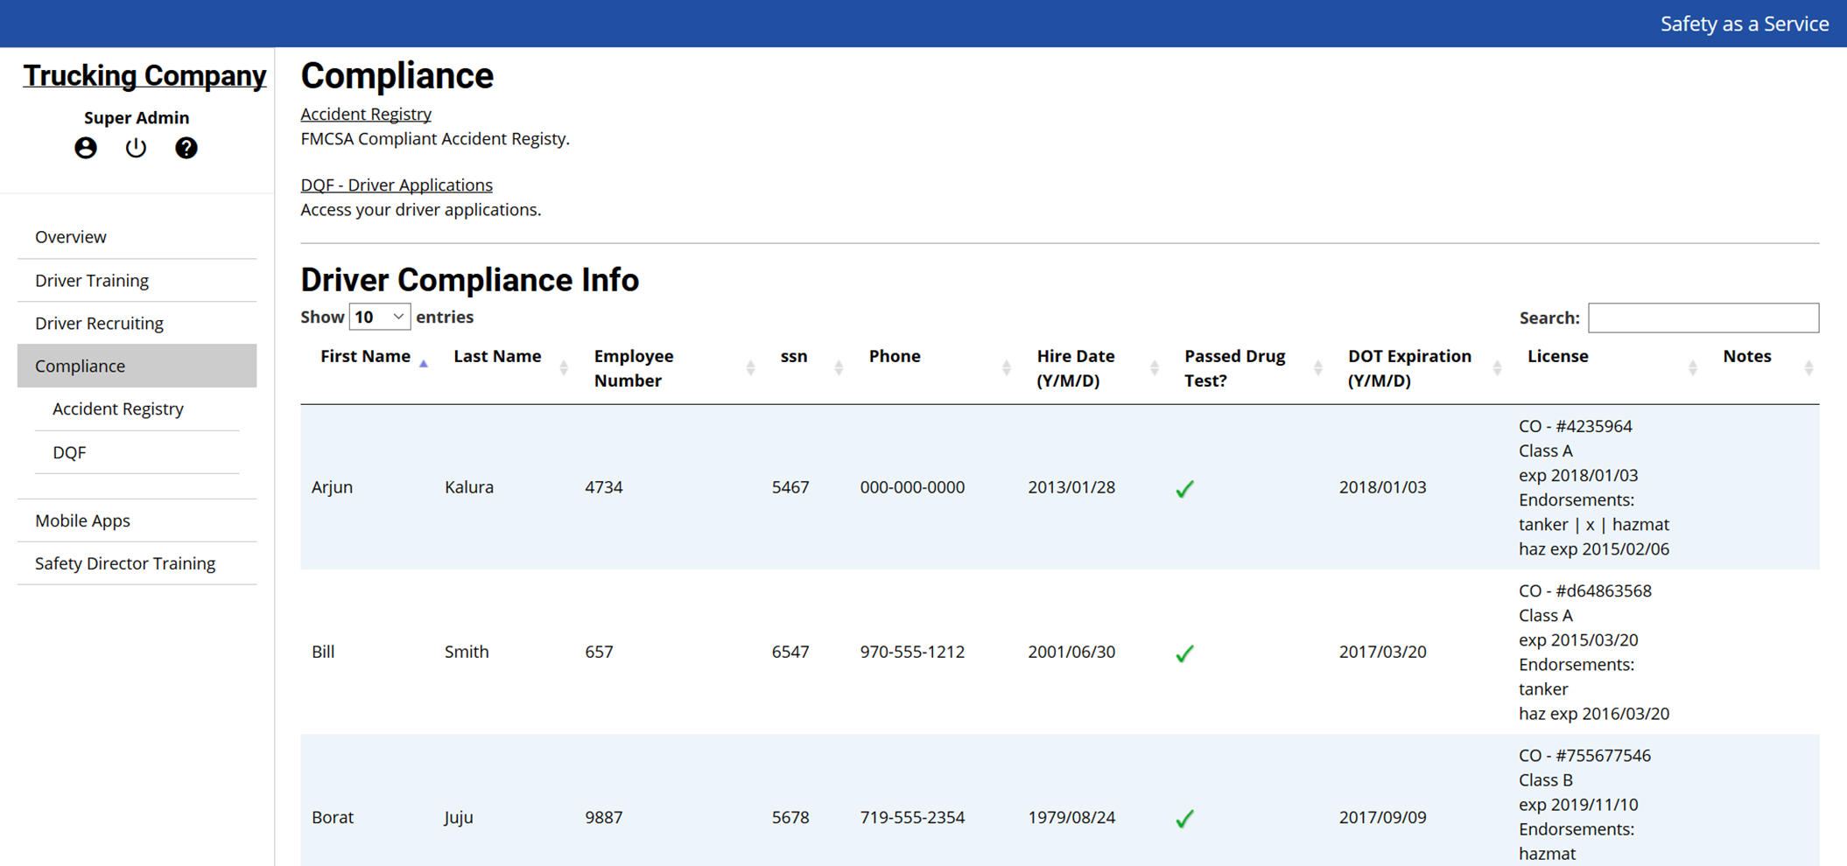Sort by First Name column arrow
The height and width of the screenshot is (866, 1847).
point(424,364)
